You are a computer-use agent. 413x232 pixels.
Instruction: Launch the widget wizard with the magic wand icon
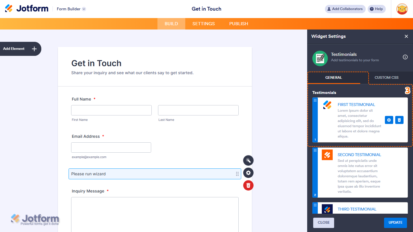(x=248, y=160)
